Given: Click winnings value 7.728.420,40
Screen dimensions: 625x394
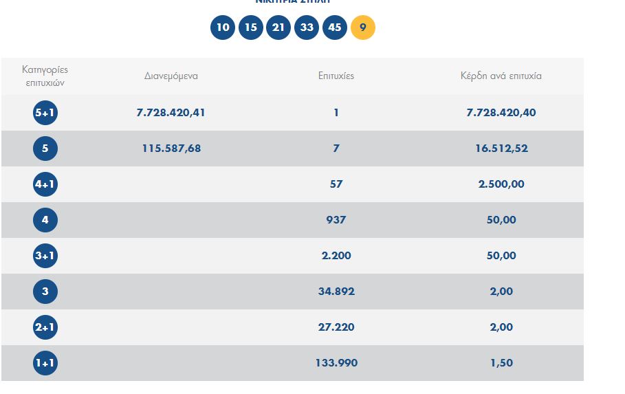Looking at the screenshot, I should tap(501, 113).
